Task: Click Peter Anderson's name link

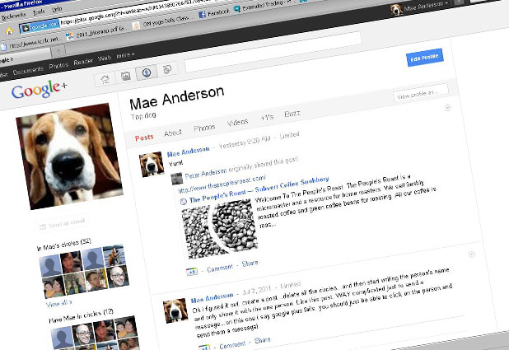Action: click(x=206, y=173)
